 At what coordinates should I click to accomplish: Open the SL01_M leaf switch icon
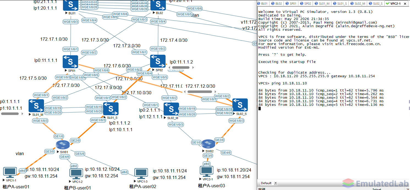(36, 106)
